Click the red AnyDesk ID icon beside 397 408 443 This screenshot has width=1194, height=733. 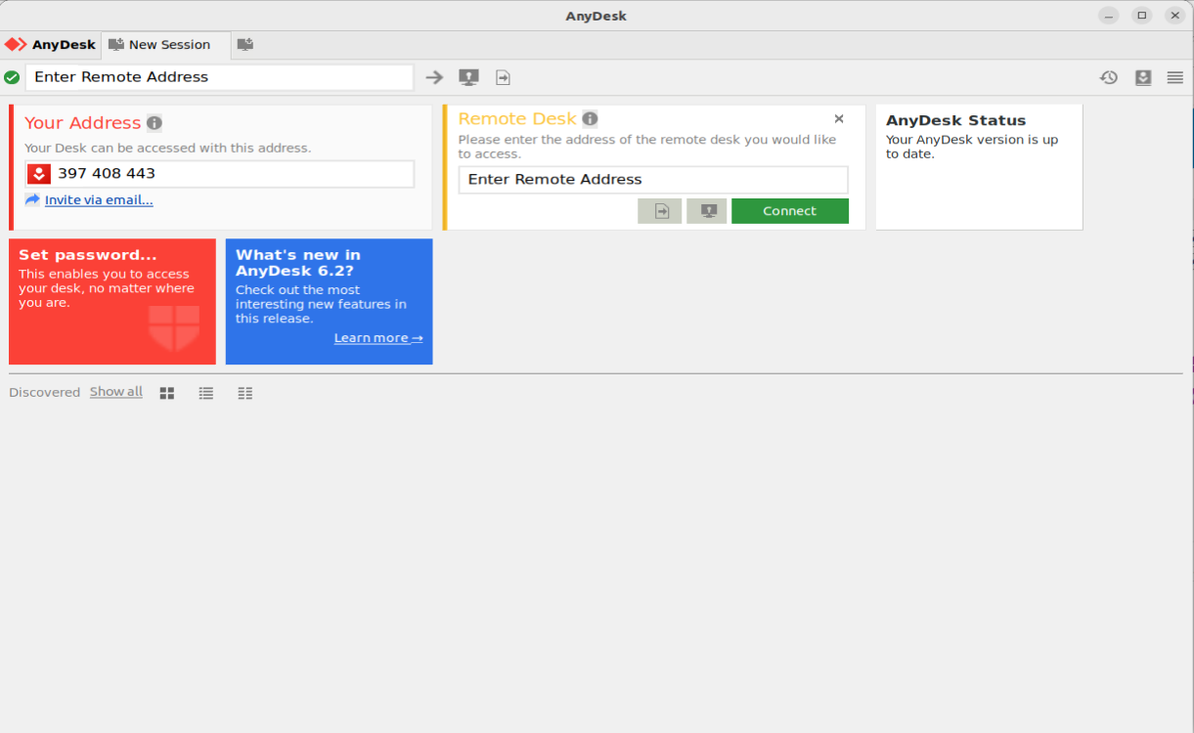(x=38, y=174)
